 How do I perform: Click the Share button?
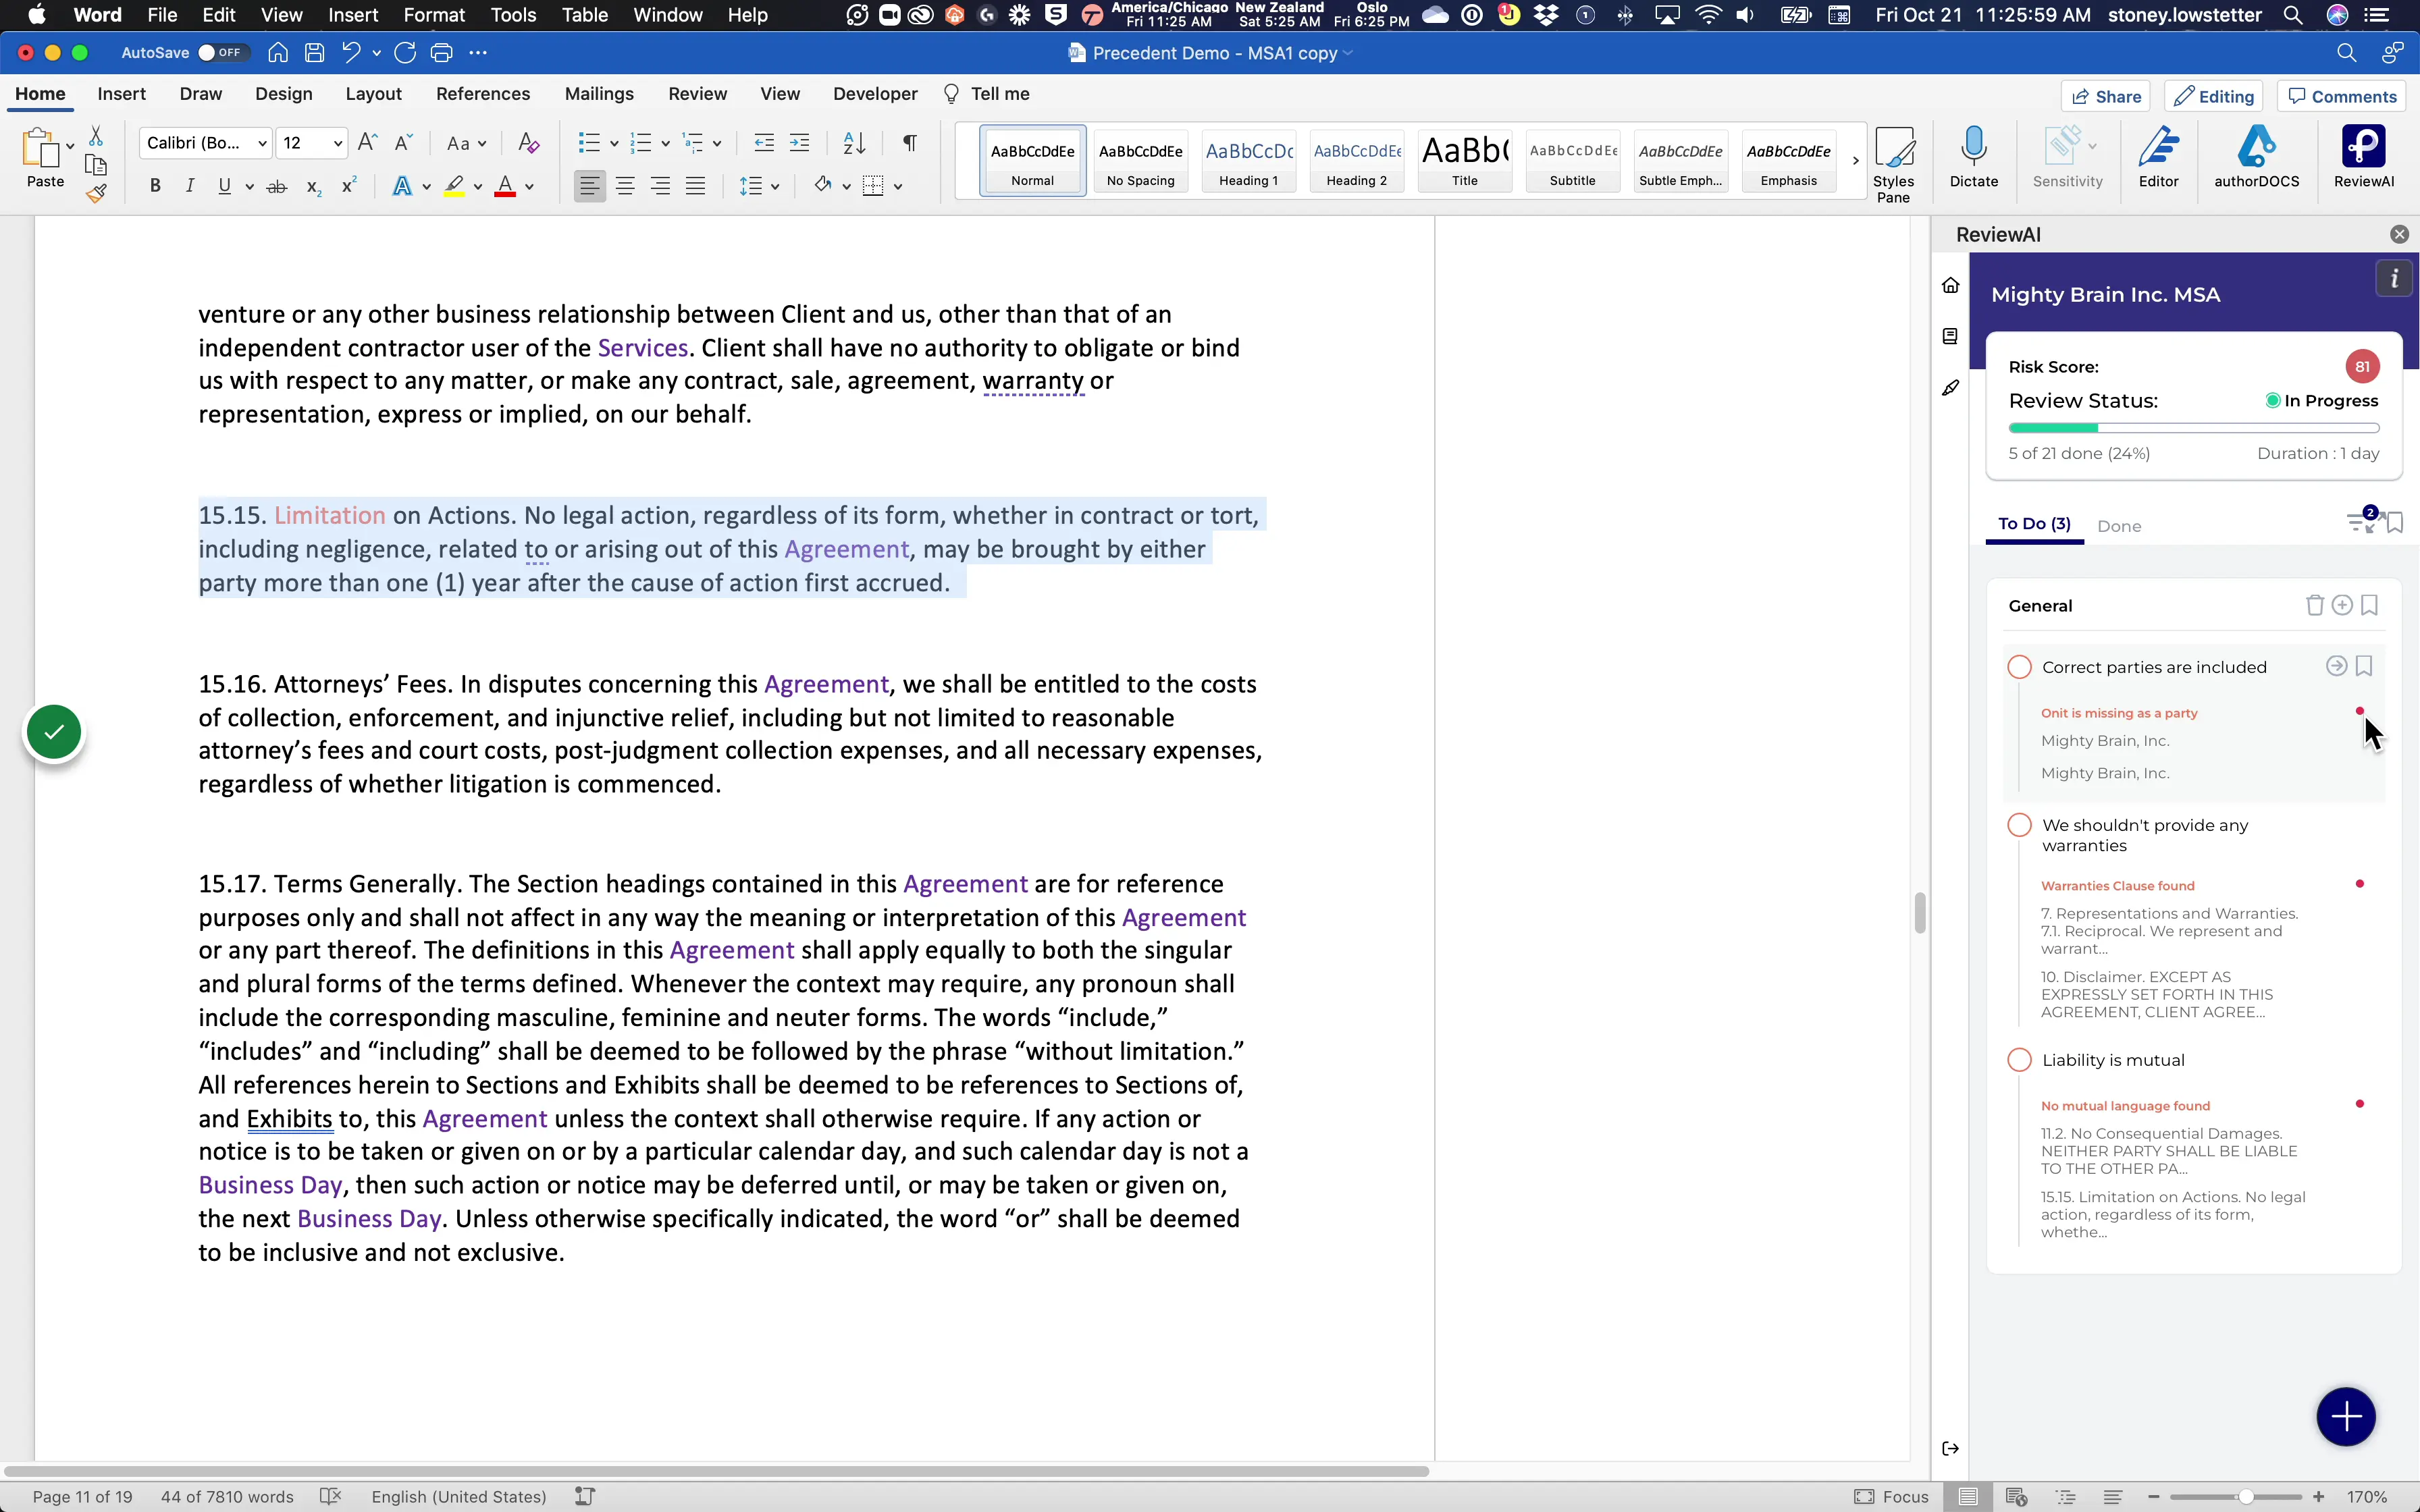point(2105,96)
